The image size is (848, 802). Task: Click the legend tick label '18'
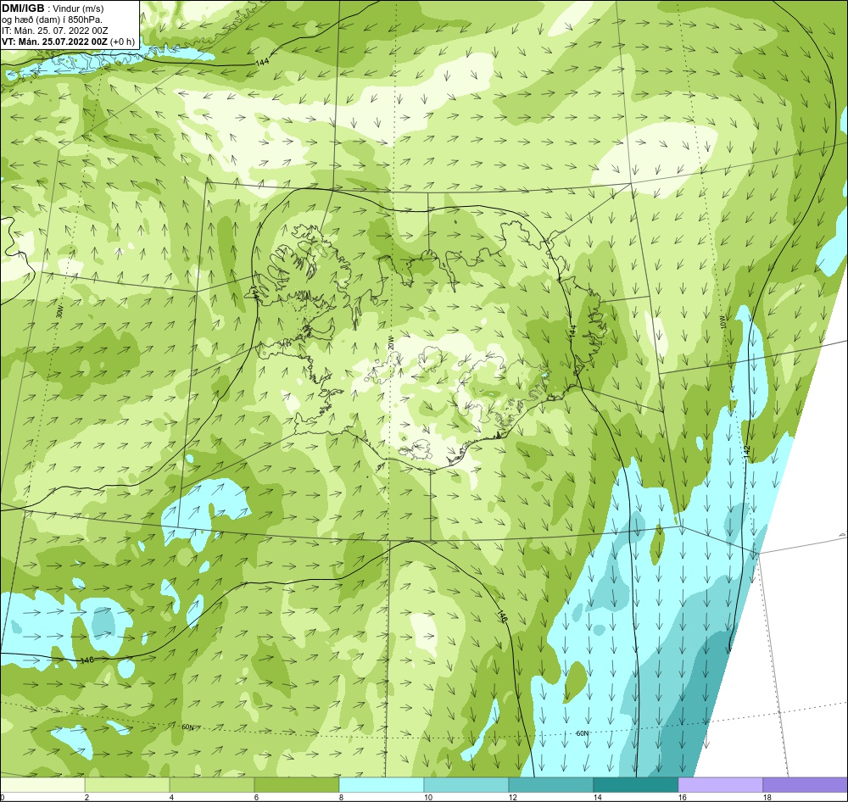[x=767, y=797]
